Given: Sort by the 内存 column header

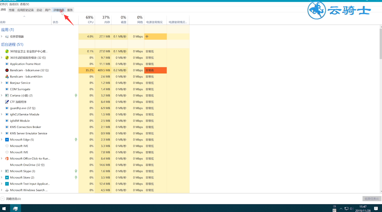Looking at the screenshot, I should click(103, 19).
